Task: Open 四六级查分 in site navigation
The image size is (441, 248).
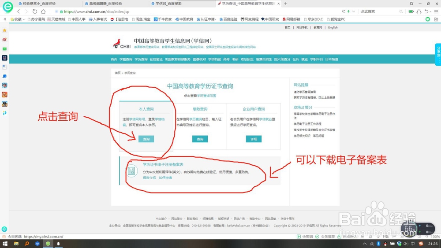Action: point(282,59)
